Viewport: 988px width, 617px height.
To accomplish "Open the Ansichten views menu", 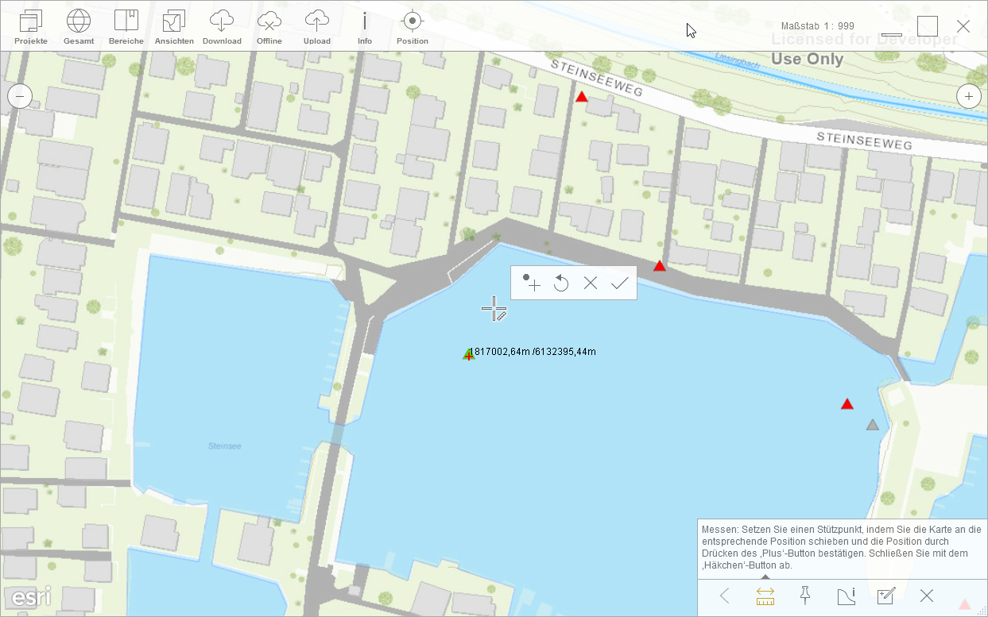I will tap(174, 27).
